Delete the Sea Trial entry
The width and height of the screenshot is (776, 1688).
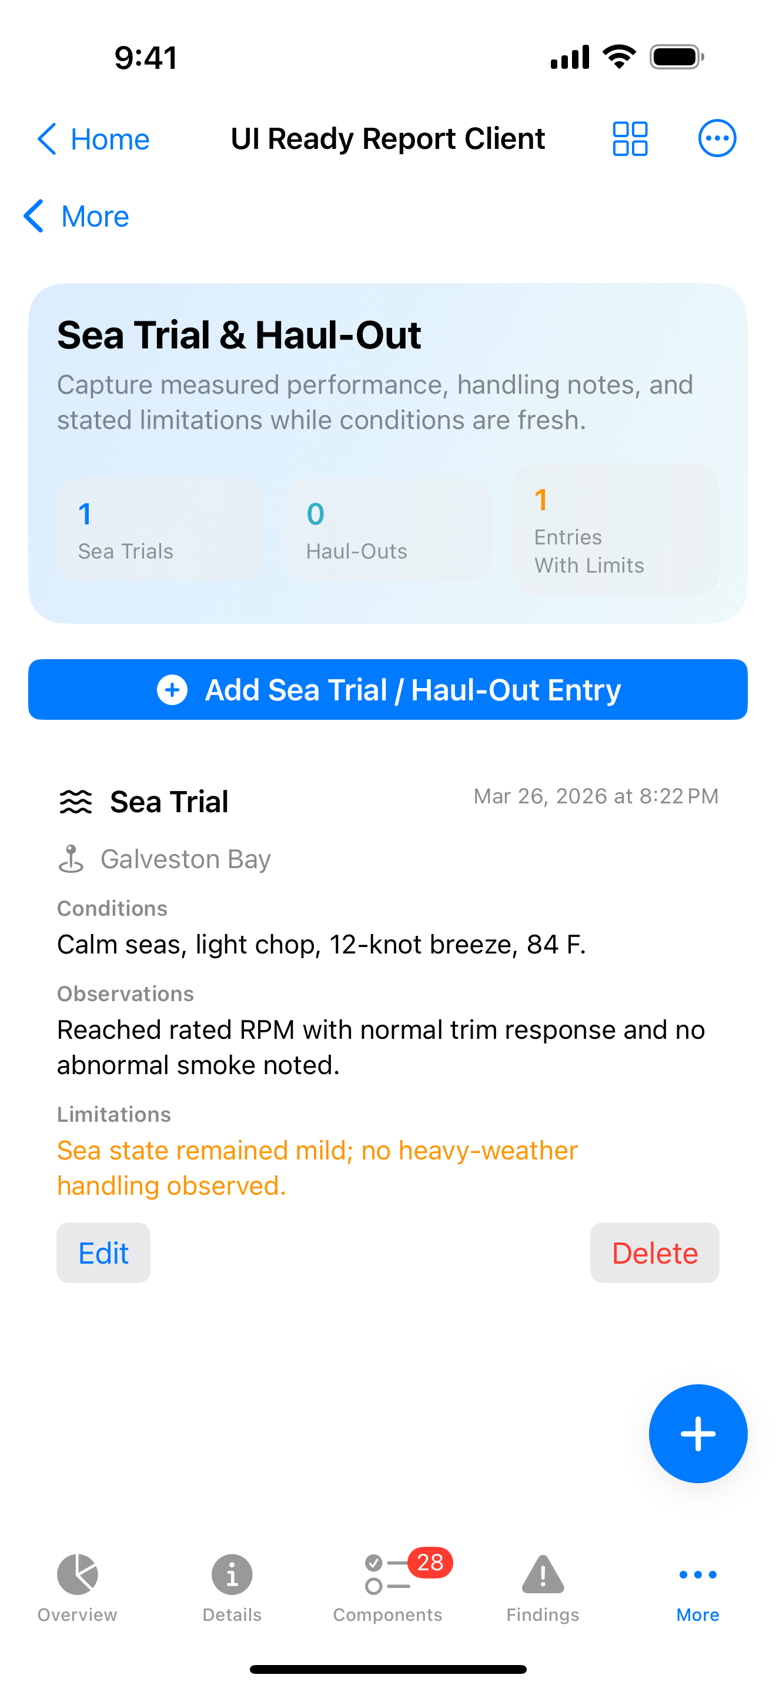[654, 1253]
